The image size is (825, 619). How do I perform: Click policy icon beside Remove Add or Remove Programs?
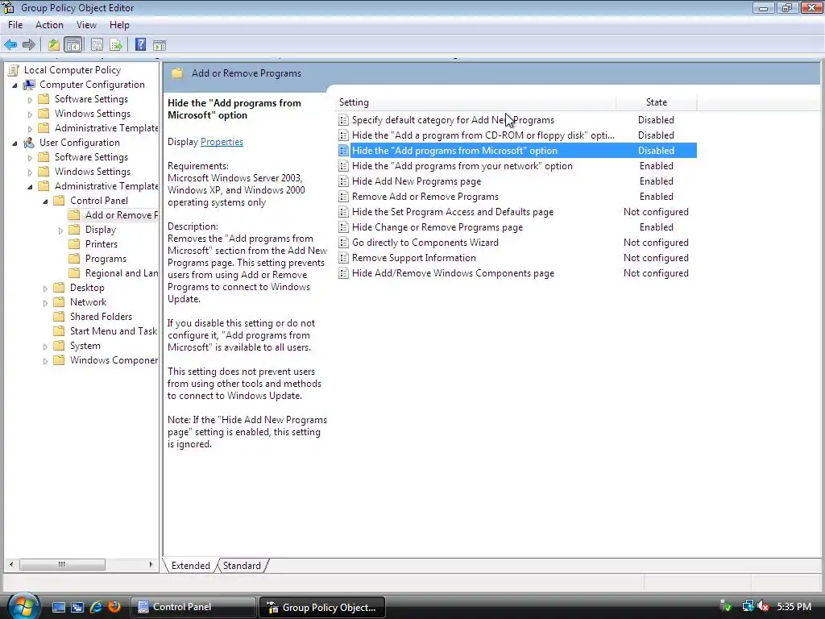[343, 197]
